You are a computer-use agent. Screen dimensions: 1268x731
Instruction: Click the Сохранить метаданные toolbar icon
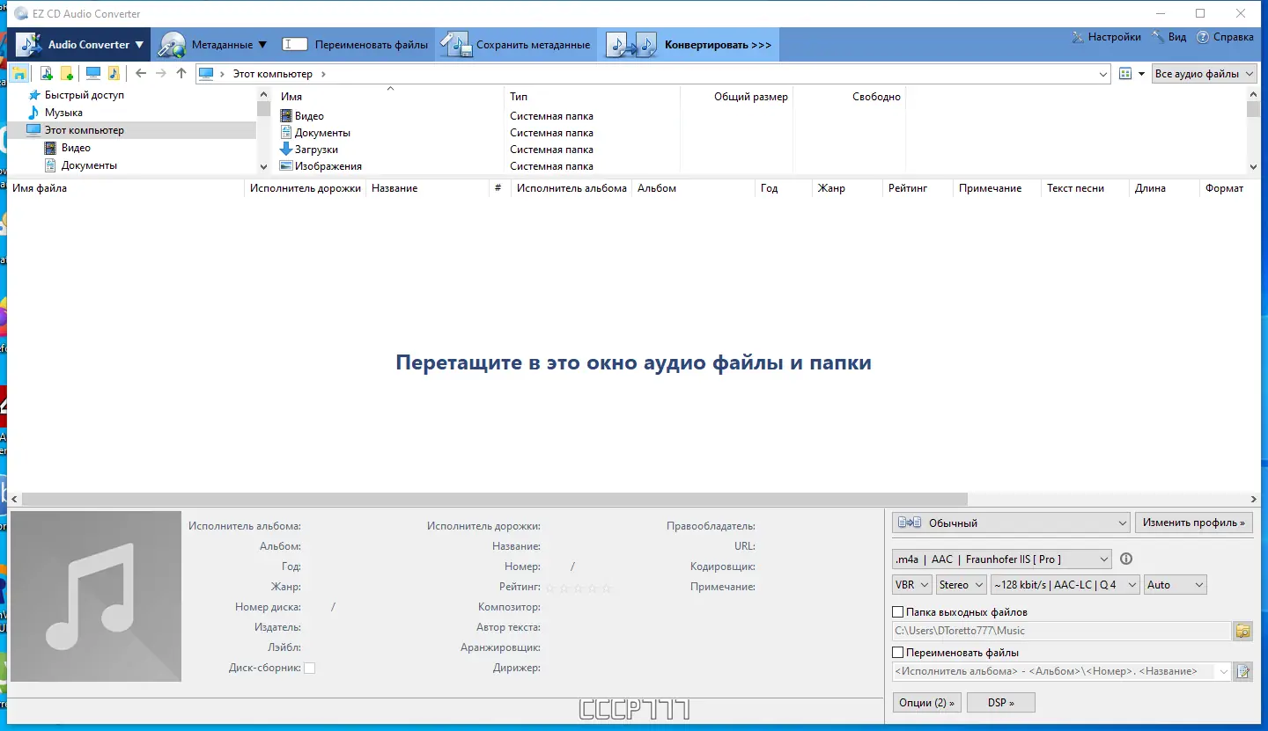[454, 42]
